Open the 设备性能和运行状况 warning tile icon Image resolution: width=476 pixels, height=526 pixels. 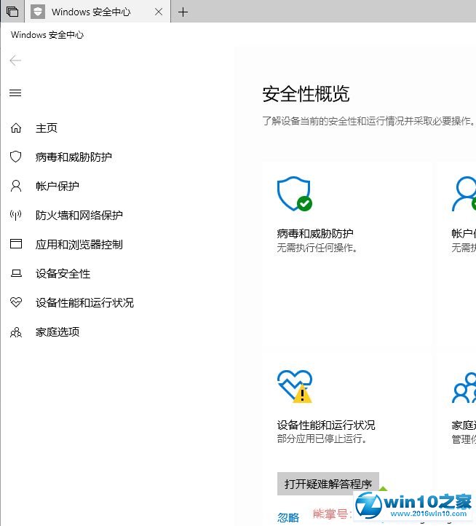click(294, 386)
